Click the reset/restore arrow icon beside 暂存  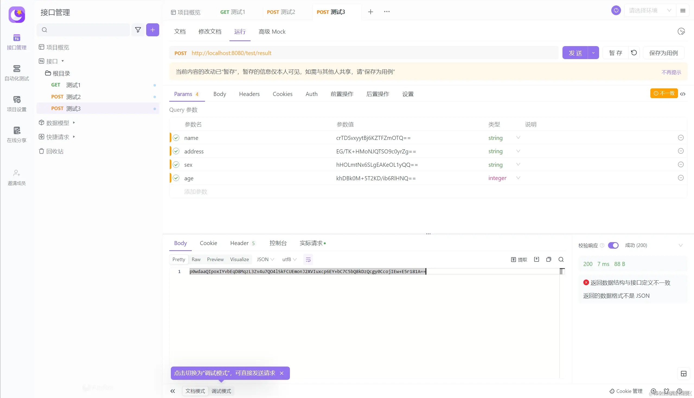point(634,53)
